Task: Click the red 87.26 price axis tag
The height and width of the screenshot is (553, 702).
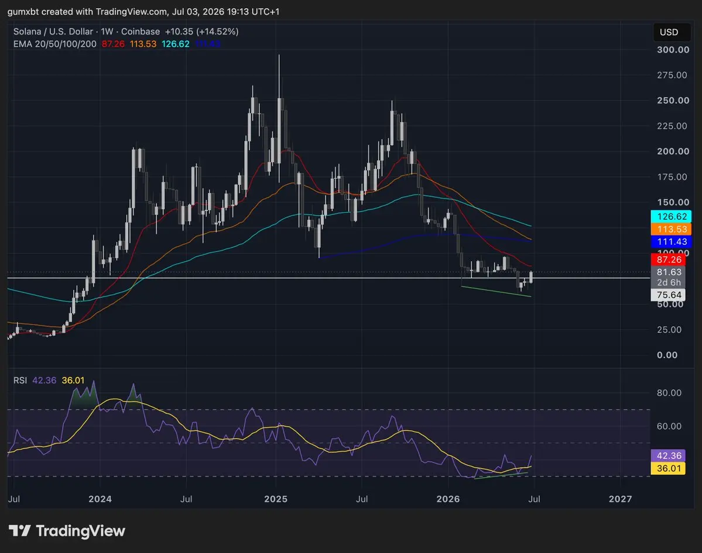Action: pos(668,260)
